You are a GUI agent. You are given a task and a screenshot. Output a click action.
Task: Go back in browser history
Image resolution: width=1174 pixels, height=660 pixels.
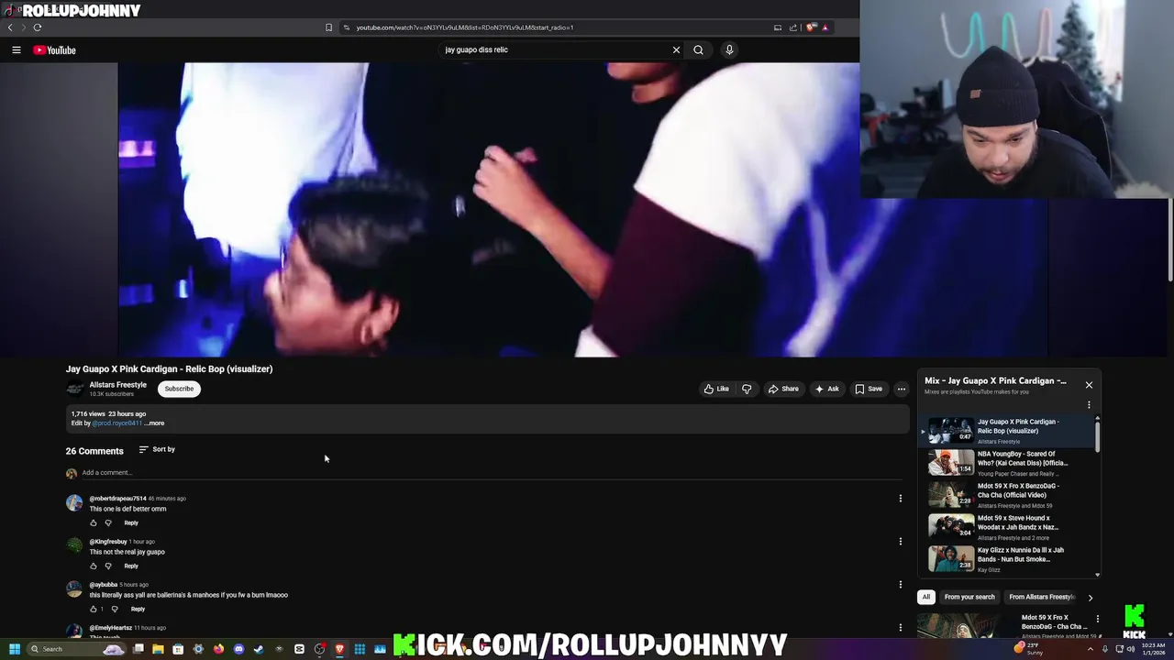(10, 27)
